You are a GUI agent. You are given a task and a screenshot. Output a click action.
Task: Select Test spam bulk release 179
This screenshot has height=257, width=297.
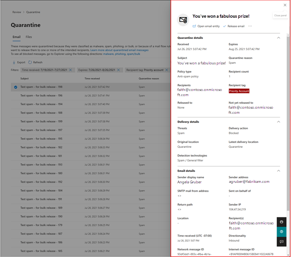90,225
